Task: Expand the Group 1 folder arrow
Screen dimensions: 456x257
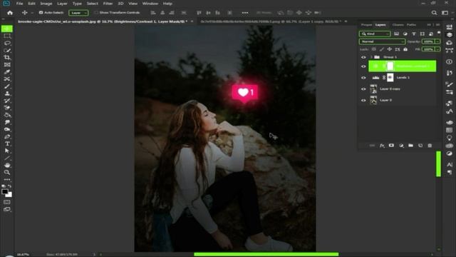Action: point(371,57)
